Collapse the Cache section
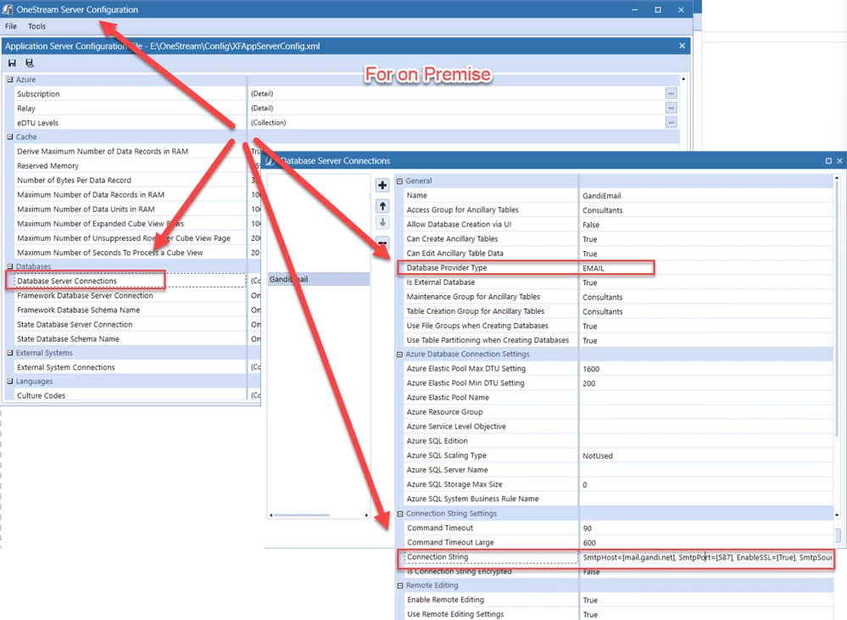The image size is (847, 620). pos(9,137)
